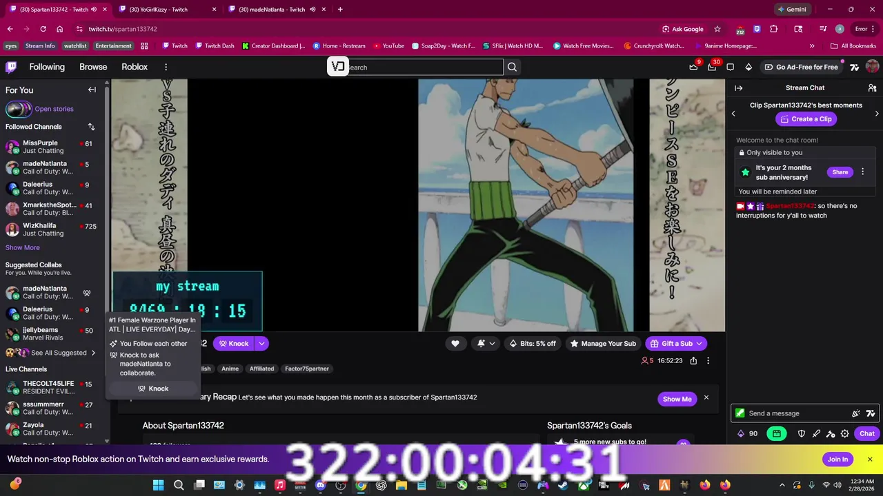Expand the Gift a Sub dropdown

pyautogui.click(x=699, y=343)
